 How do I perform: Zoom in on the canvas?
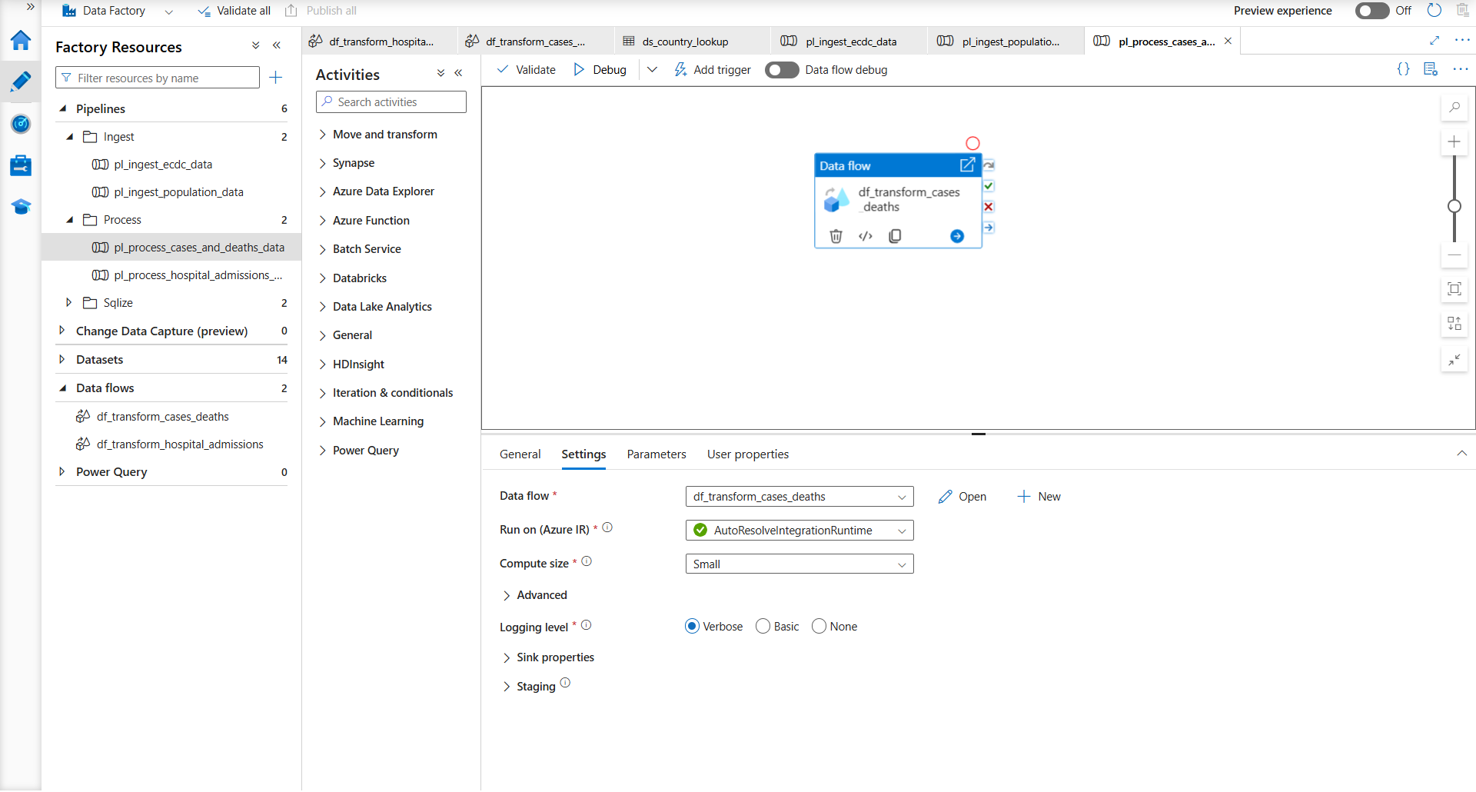point(1454,141)
